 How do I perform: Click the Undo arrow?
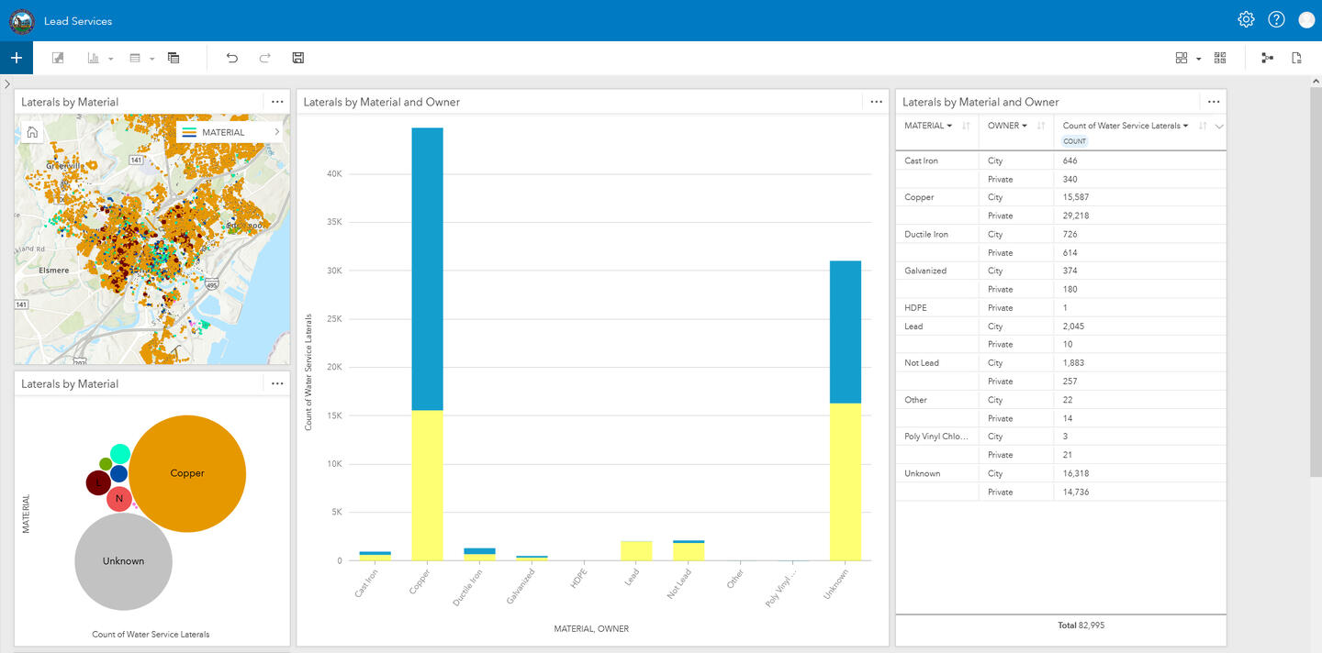click(232, 58)
